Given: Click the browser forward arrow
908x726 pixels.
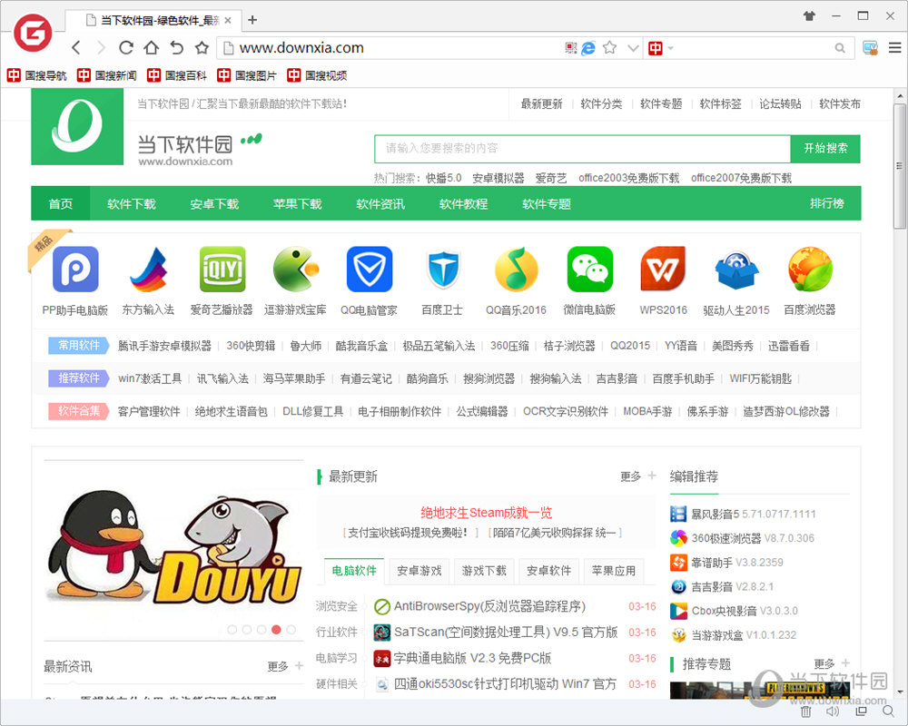Looking at the screenshot, I should pos(101,47).
